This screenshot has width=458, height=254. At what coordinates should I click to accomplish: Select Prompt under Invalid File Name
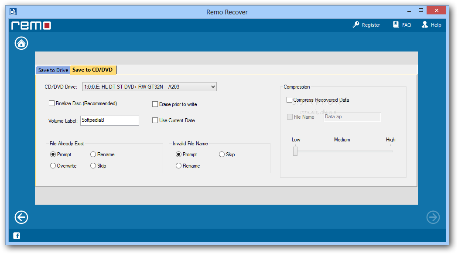(x=178, y=154)
